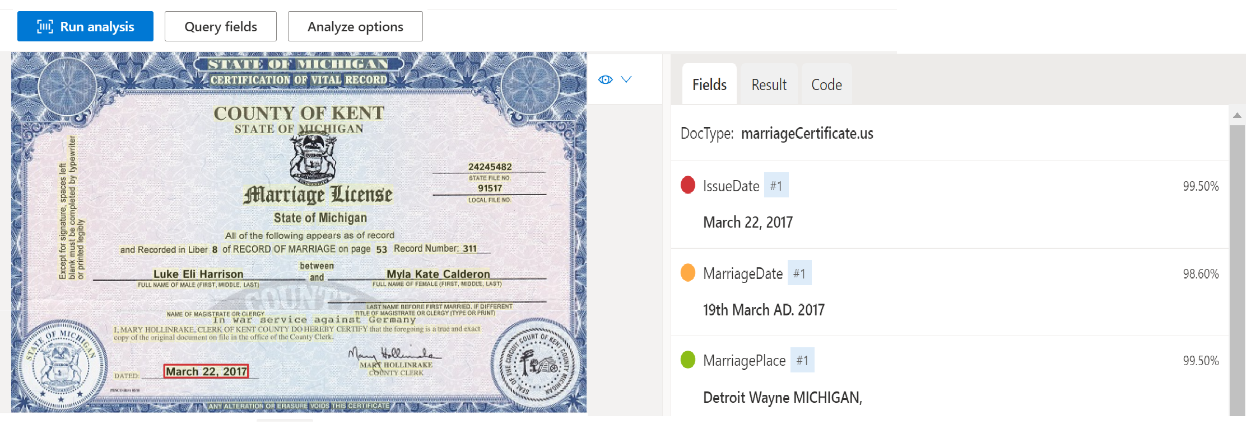1251x425 pixels.
Task: Click the name Myla Kate Calderon on certificate
Action: [x=438, y=274]
